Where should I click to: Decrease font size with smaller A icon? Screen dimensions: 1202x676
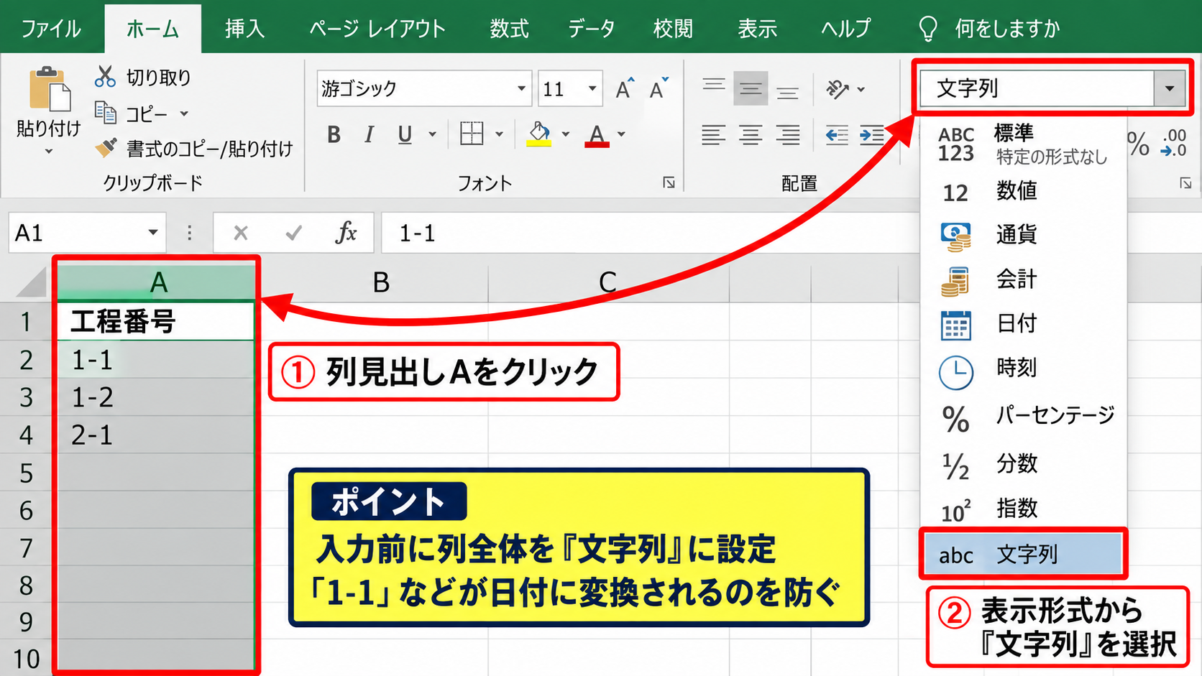pos(659,88)
